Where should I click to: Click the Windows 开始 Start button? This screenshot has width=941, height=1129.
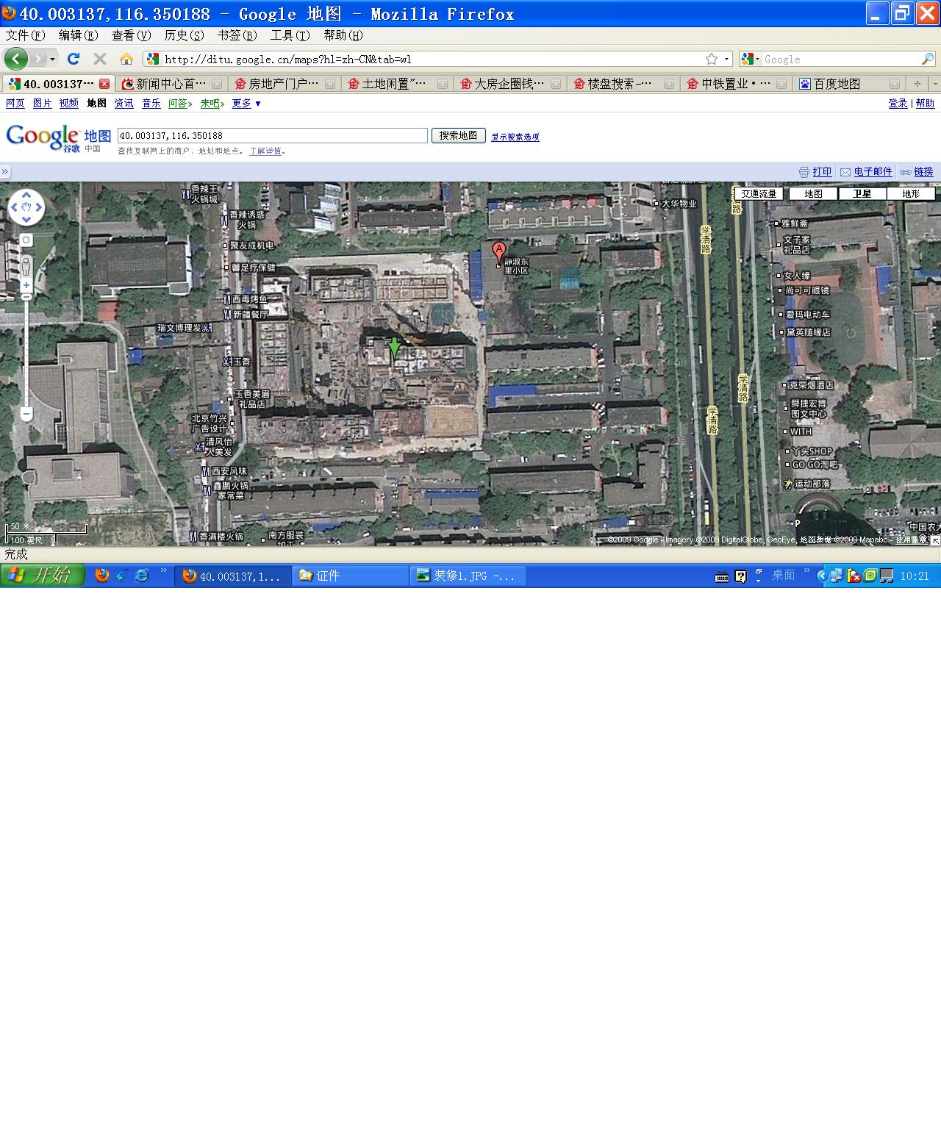43,576
